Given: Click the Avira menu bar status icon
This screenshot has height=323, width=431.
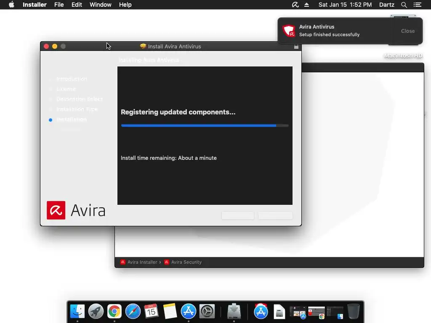Looking at the screenshot, I should coord(295,5).
